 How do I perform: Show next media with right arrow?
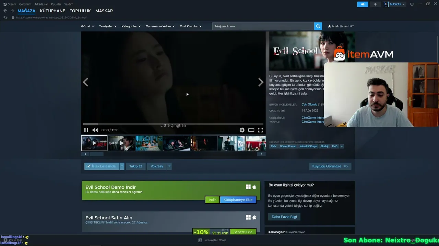point(261,82)
